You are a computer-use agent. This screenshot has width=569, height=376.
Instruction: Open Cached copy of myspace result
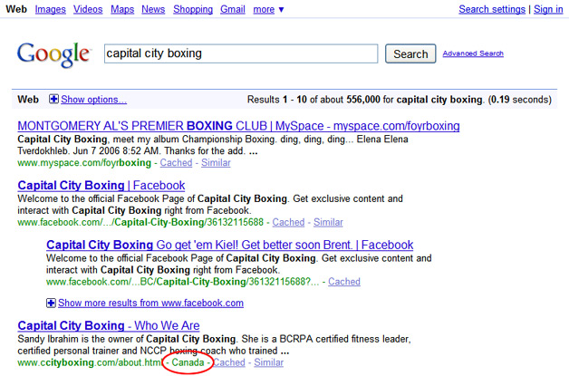176,162
